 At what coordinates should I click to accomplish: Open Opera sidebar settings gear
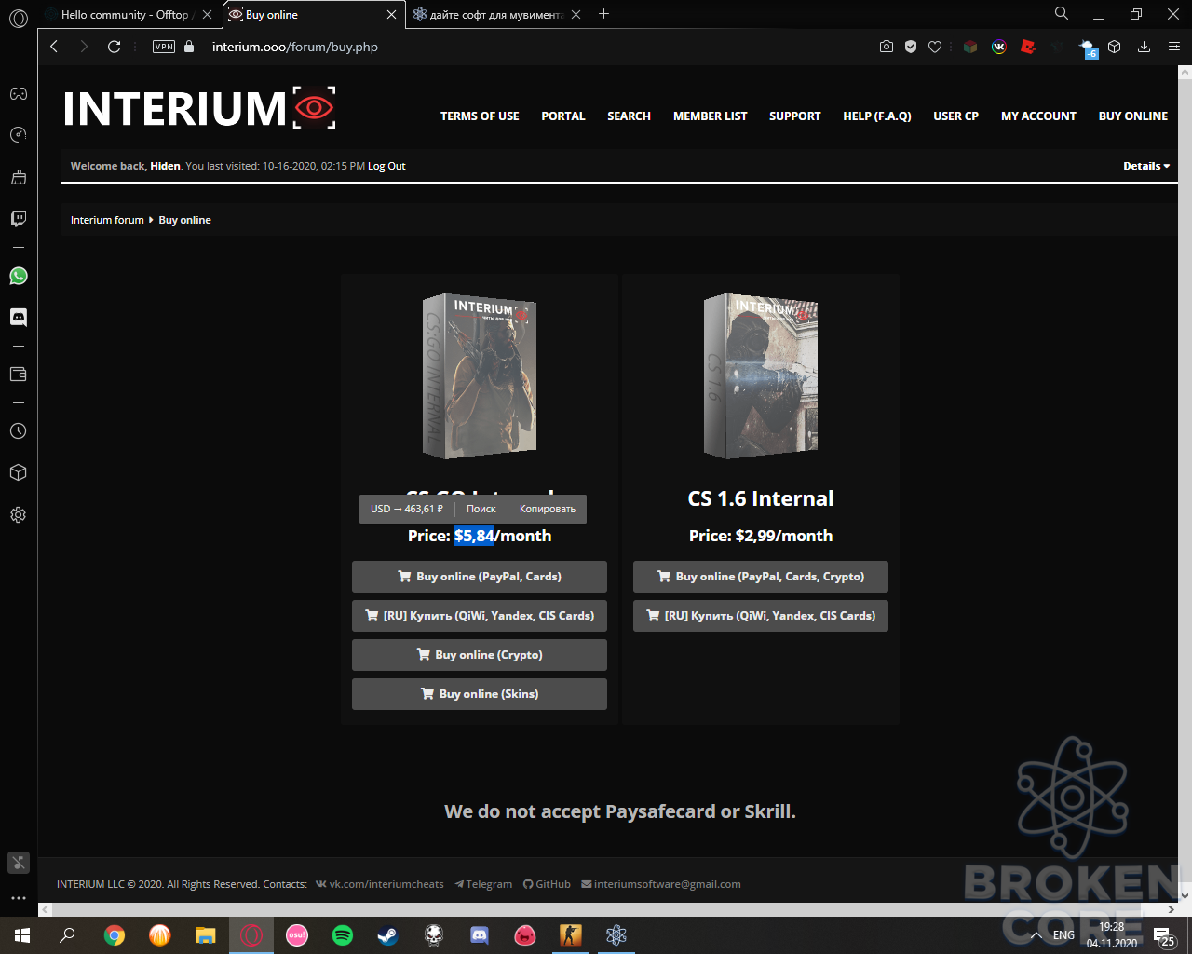pyautogui.click(x=18, y=514)
